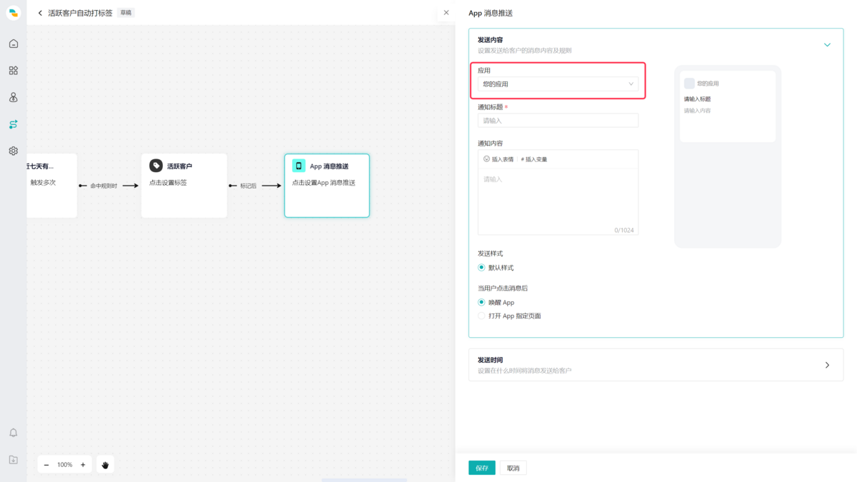
Task: Open the download center icon in sidebar
Action: pos(13,460)
